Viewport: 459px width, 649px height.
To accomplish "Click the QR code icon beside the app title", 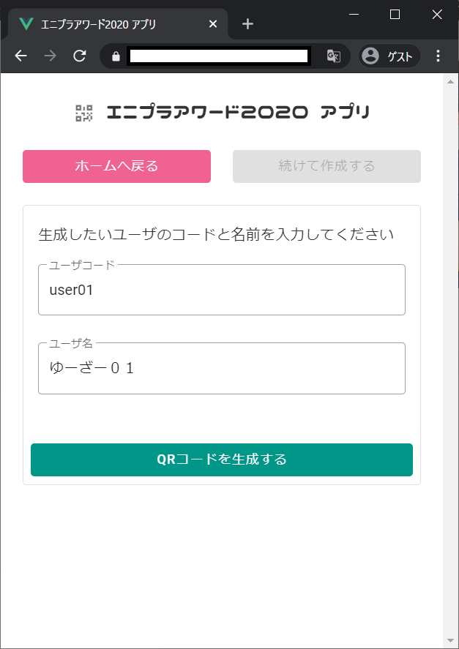I will 83,113.
